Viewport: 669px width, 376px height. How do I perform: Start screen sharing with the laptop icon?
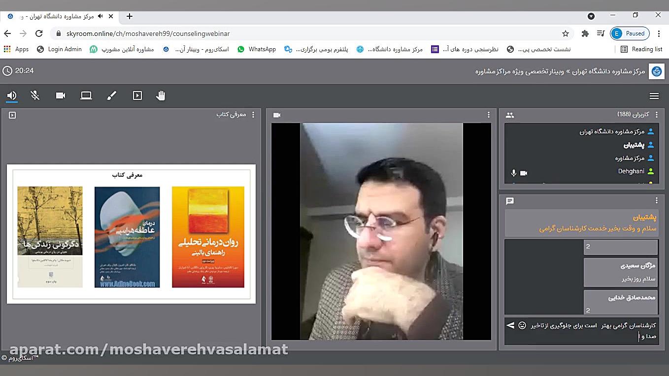click(x=86, y=95)
